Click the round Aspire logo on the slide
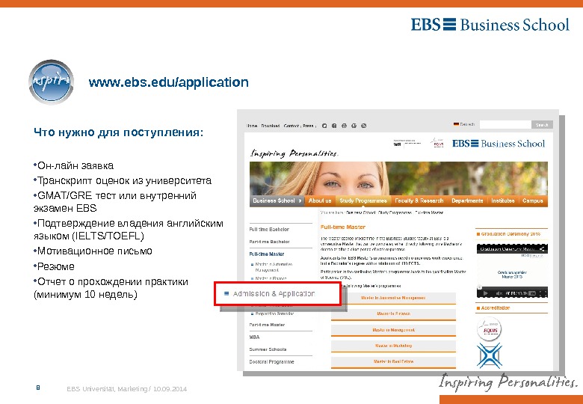Viewport: 583px width, 404px height. pos(51,82)
